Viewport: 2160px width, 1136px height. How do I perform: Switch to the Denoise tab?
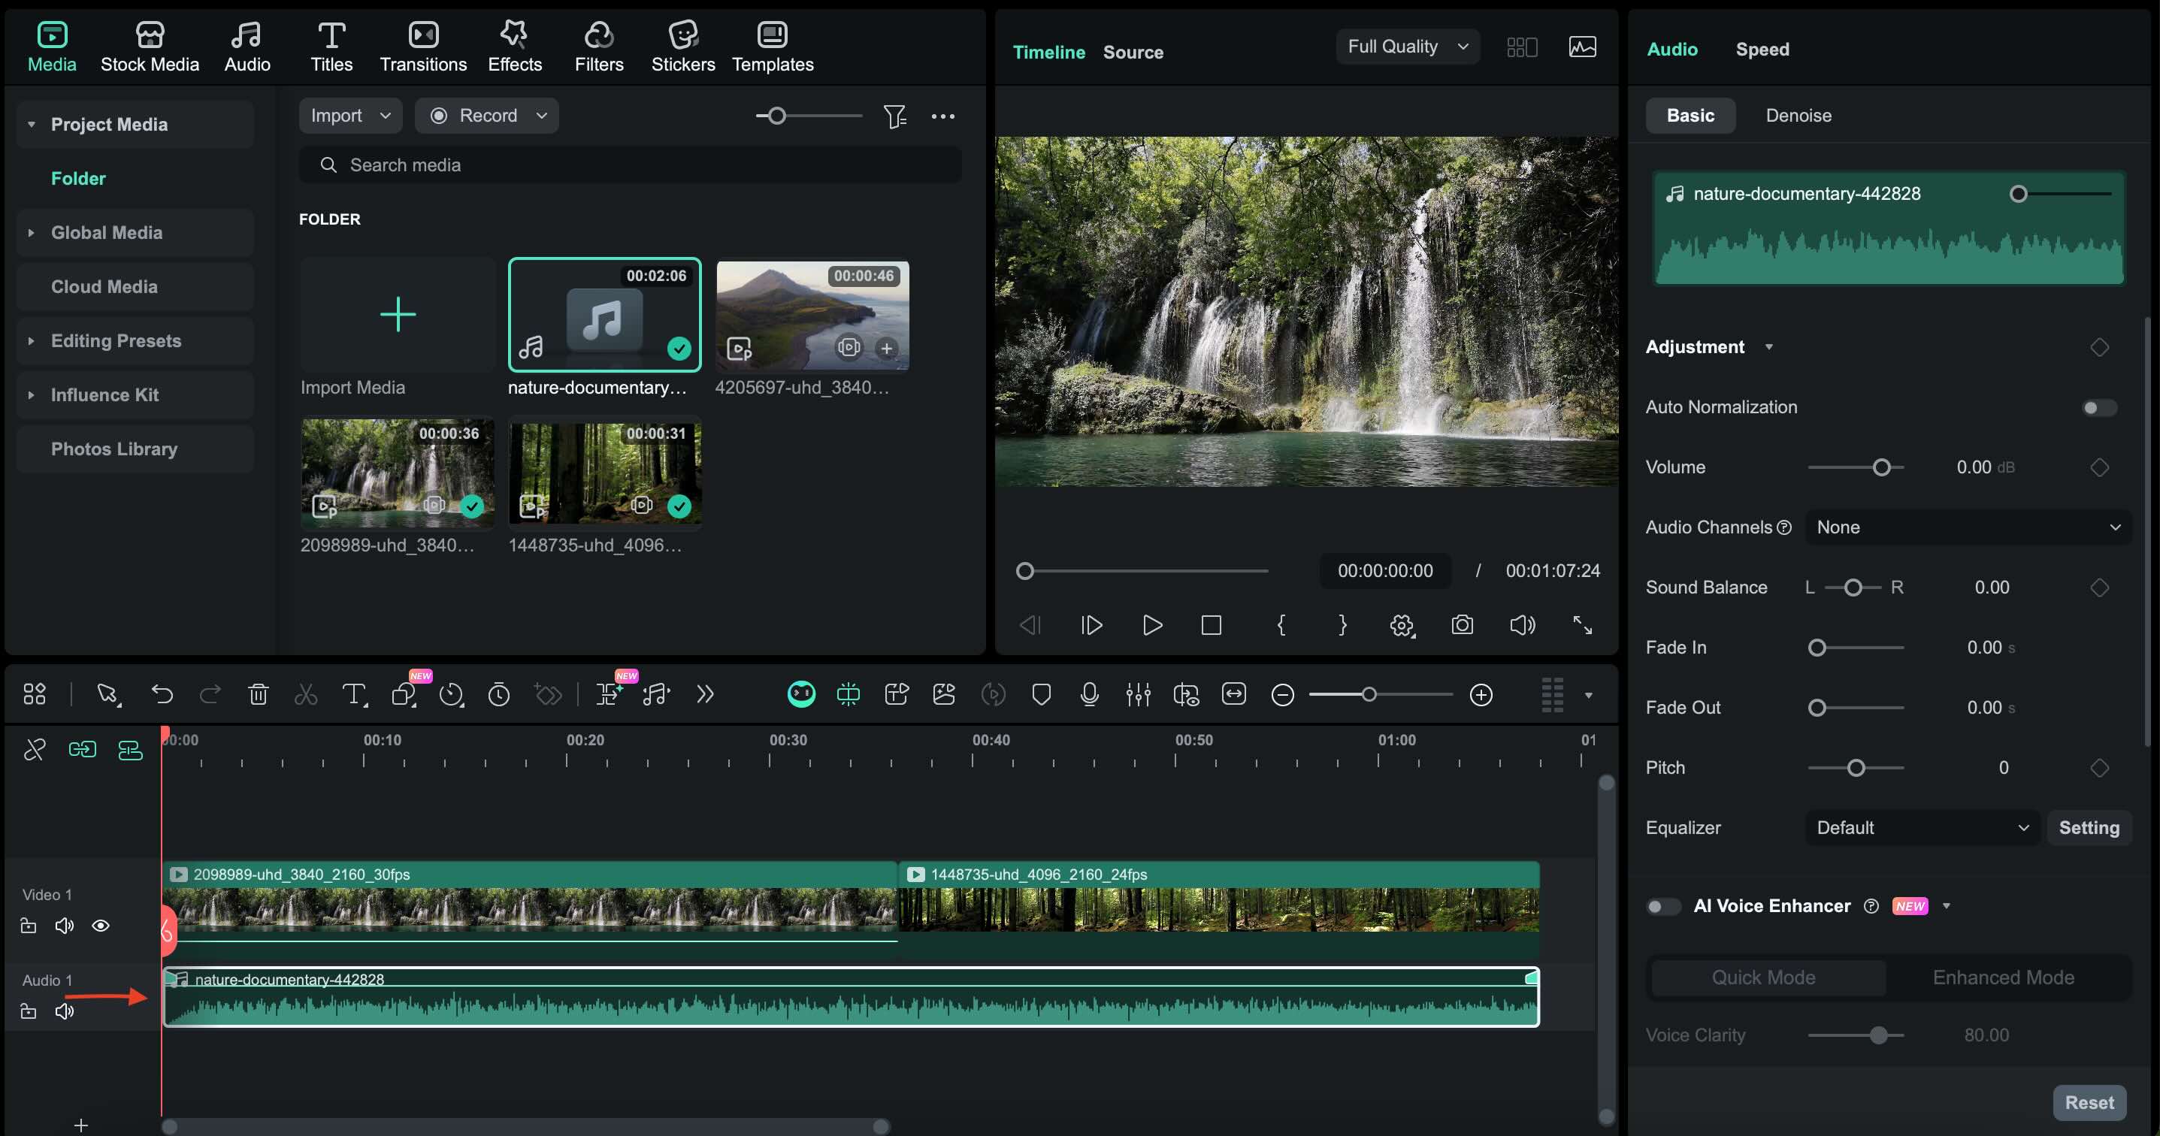click(x=1798, y=116)
